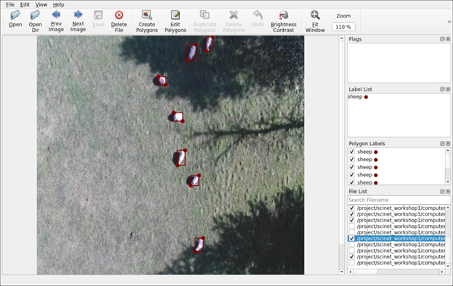Click the Polygon Labels scroll-down arrow
The height and width of the screenshot is (286, 453).
click(448, 182)
